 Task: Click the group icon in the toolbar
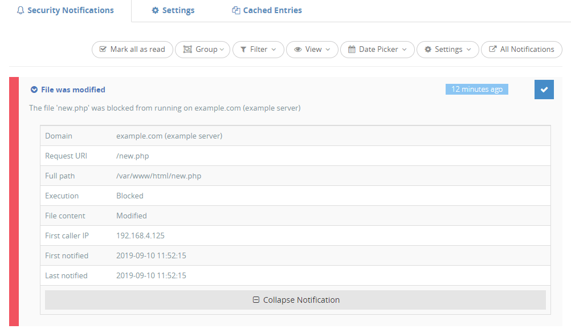coord(187,50)
